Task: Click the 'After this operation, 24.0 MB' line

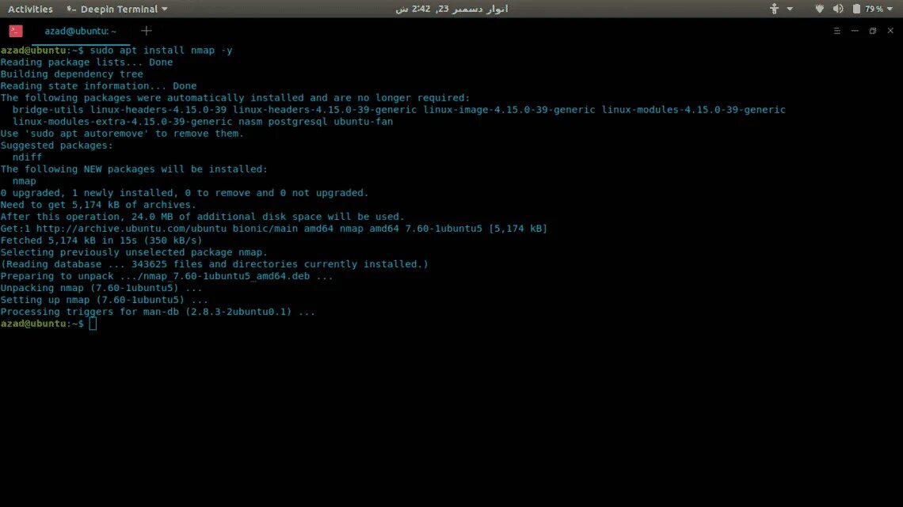Action: point(202,217)
